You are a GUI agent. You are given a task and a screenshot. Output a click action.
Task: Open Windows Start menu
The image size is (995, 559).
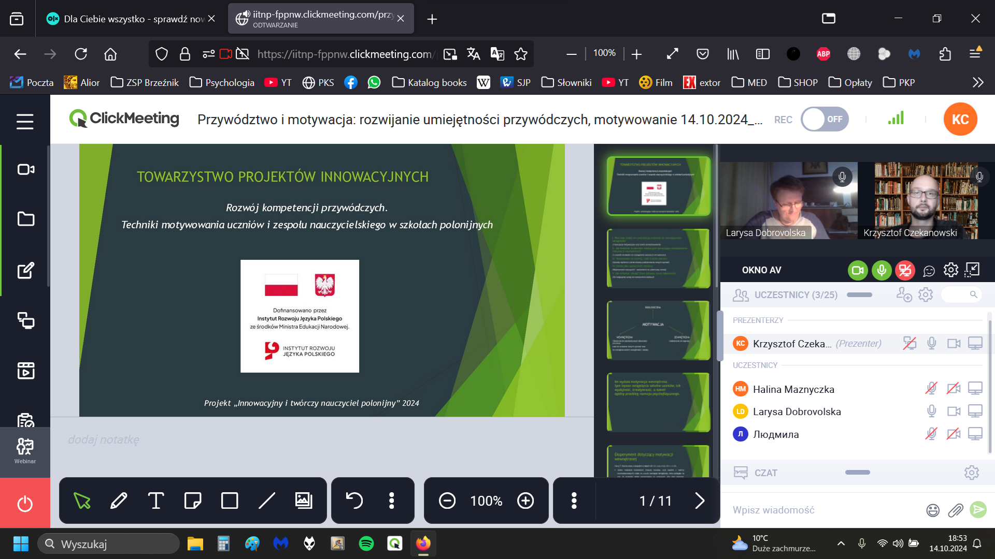point(21,543)
